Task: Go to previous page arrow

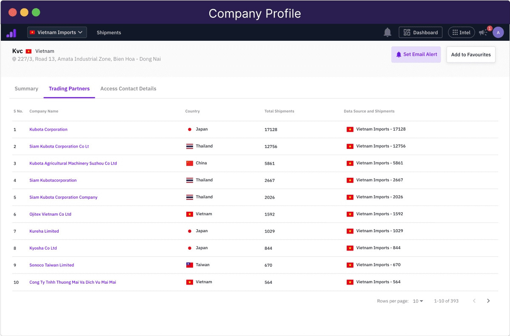Action: [x=474, y=301]
